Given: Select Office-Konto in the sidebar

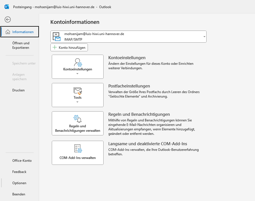Looking at the screenshot, I should pos(22,160).
